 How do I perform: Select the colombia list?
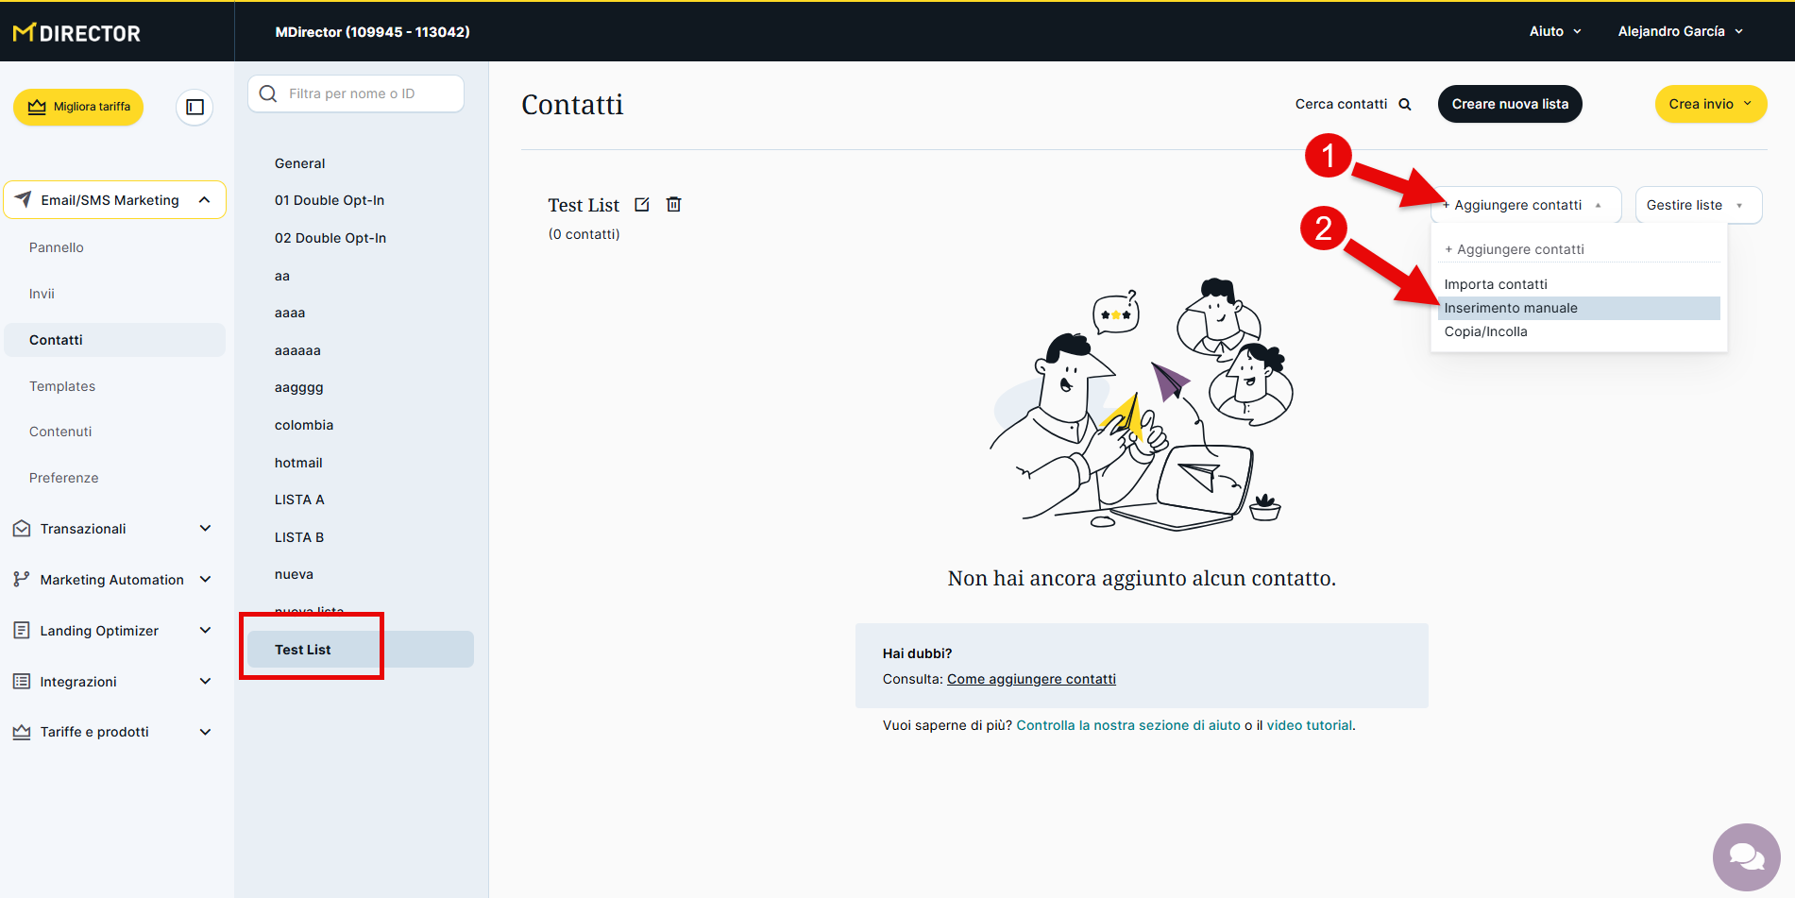(304, 425)
